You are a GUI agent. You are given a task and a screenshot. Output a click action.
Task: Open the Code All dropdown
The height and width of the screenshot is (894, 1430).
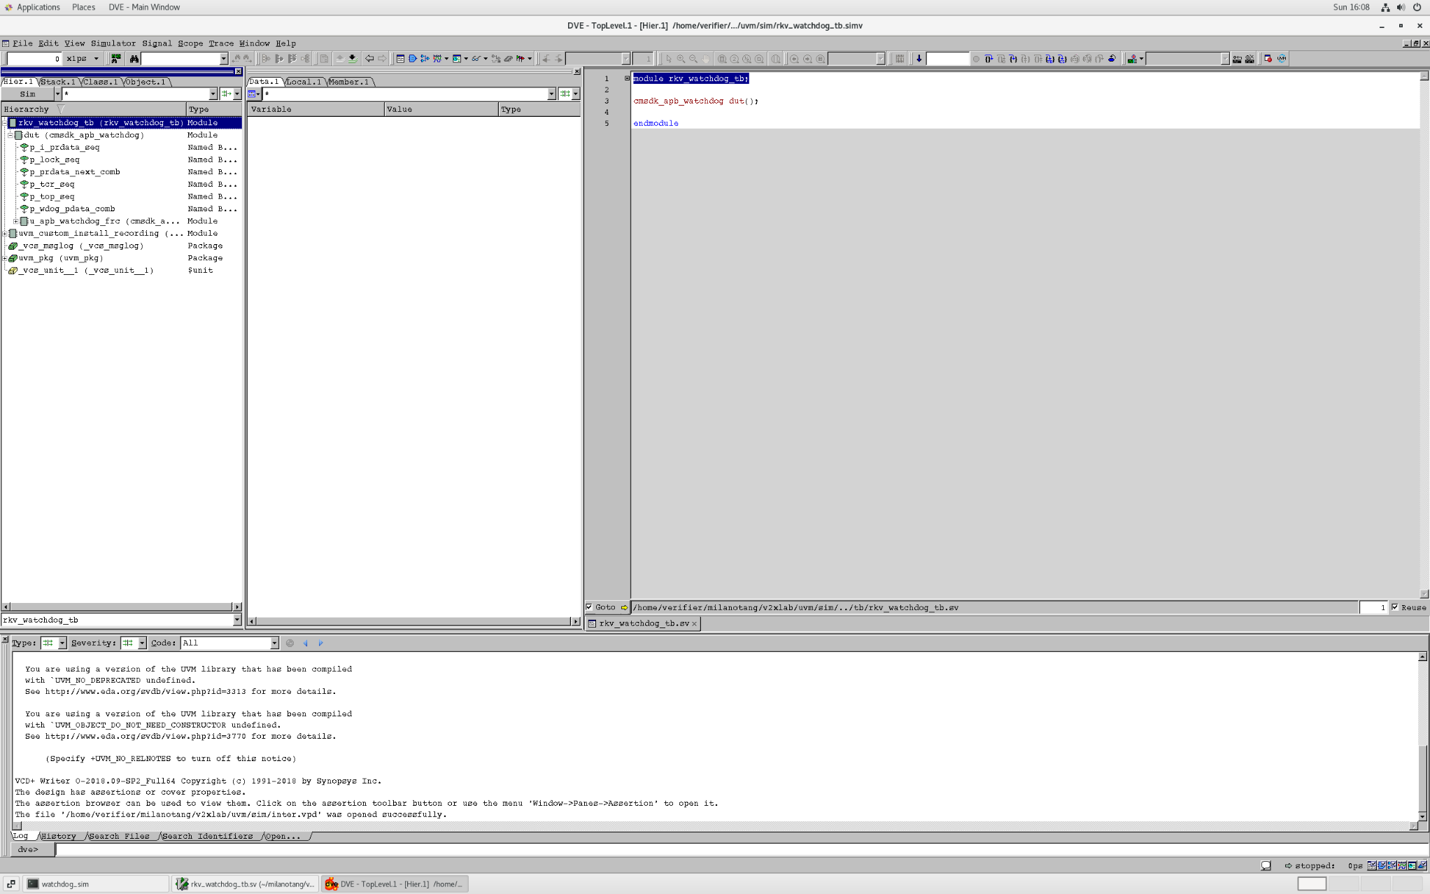tap(274, 643)
